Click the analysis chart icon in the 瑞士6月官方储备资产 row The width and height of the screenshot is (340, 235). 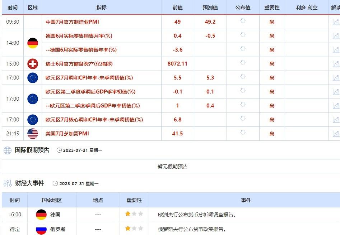click(336, 64)
